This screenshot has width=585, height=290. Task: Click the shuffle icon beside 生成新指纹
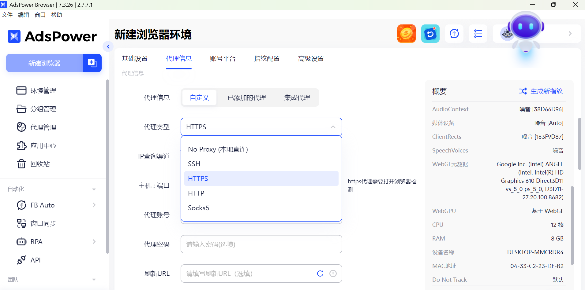523,91
